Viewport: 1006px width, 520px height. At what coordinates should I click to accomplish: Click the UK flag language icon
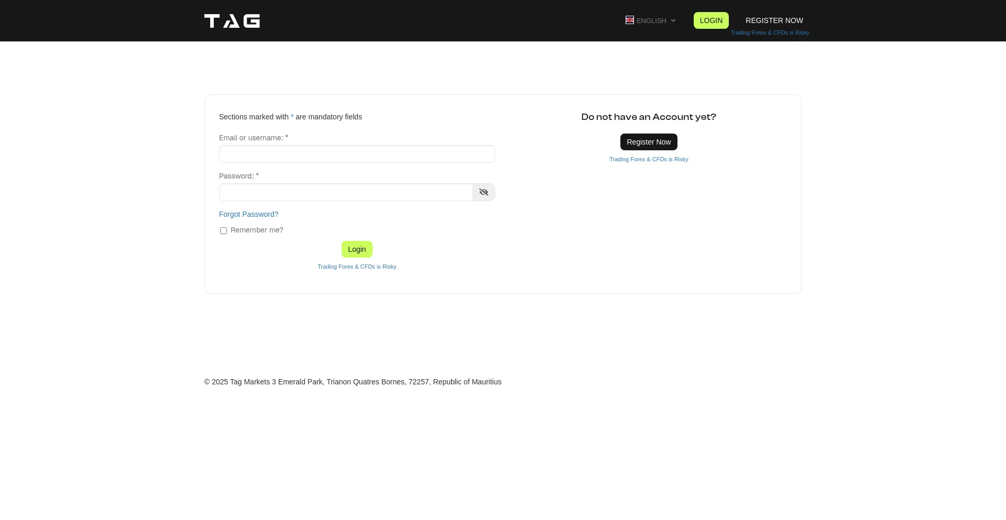coord(629,20)
